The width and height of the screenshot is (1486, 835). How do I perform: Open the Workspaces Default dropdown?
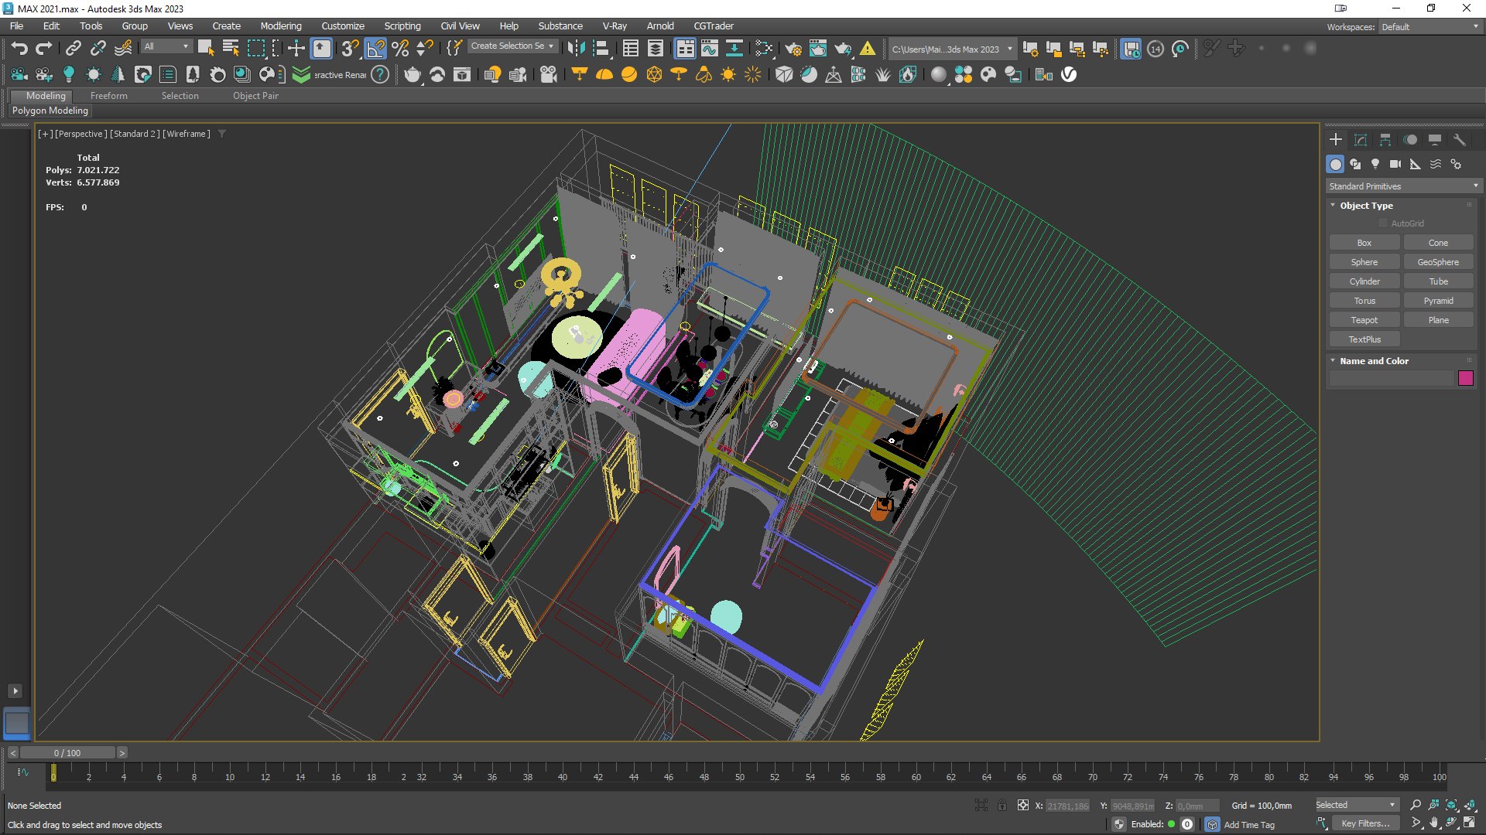[1430, 27]
